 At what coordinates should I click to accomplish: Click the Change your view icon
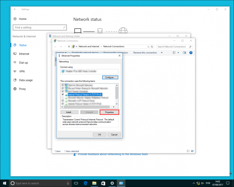(x=174, y=53)
